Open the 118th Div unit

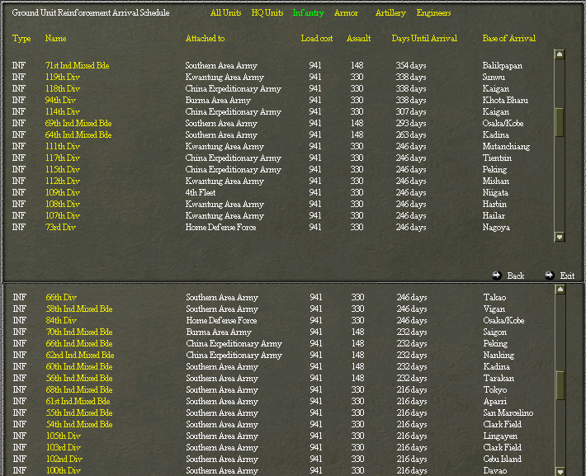tap(63, 88)
